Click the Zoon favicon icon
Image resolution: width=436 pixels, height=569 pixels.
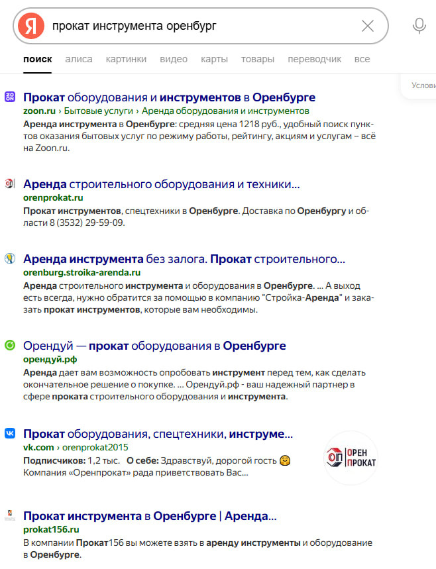point(10,97)
